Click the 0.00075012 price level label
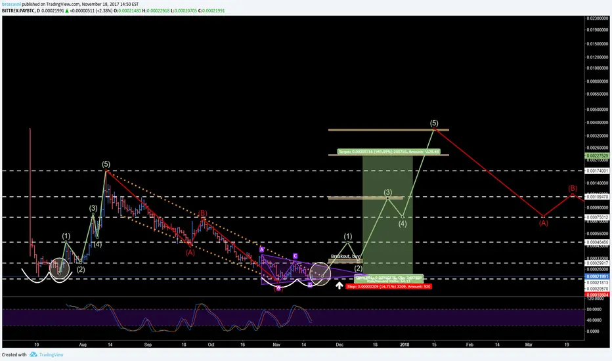Viewport: 612px width, 361px height. click(x=598, y=217)
